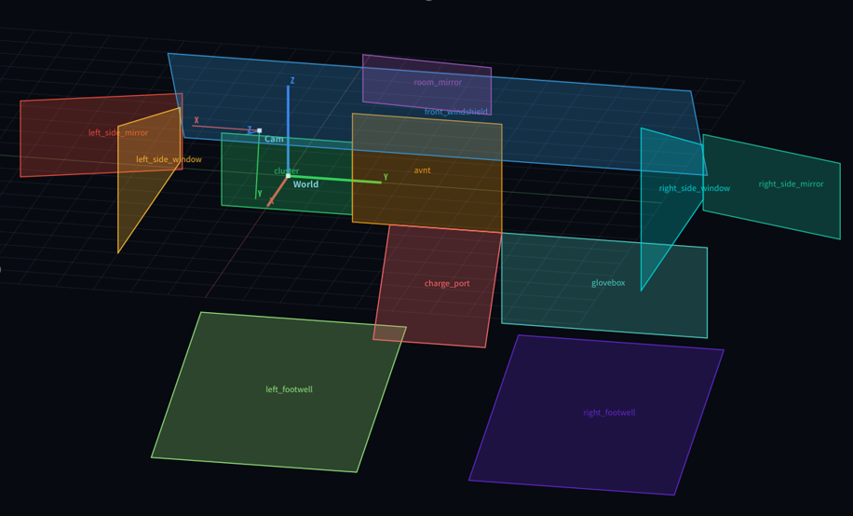This screenshot has width=853, height=516.
Task: Click the green world Y axis label
Action: click(x=386, y=178)
